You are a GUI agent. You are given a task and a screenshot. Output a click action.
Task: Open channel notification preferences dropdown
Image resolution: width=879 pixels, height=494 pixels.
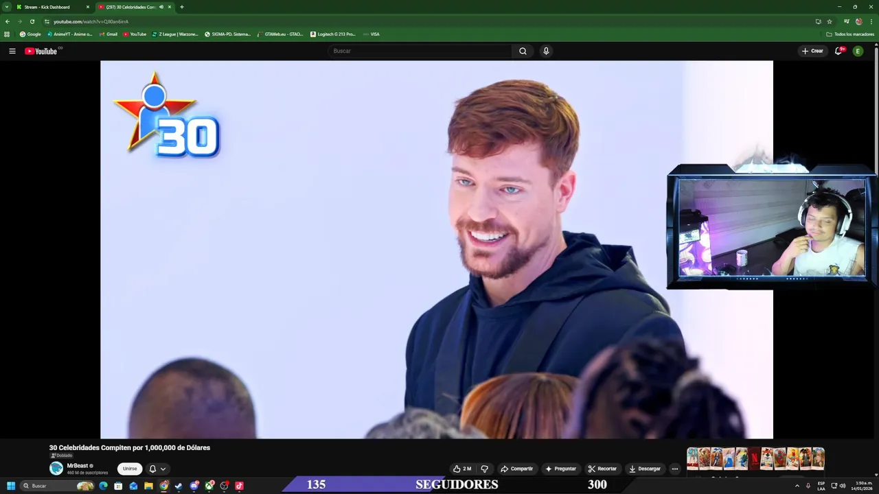157,469
